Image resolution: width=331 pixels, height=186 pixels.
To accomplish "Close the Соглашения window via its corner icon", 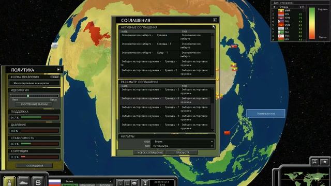I will click(x=215, y=20).
